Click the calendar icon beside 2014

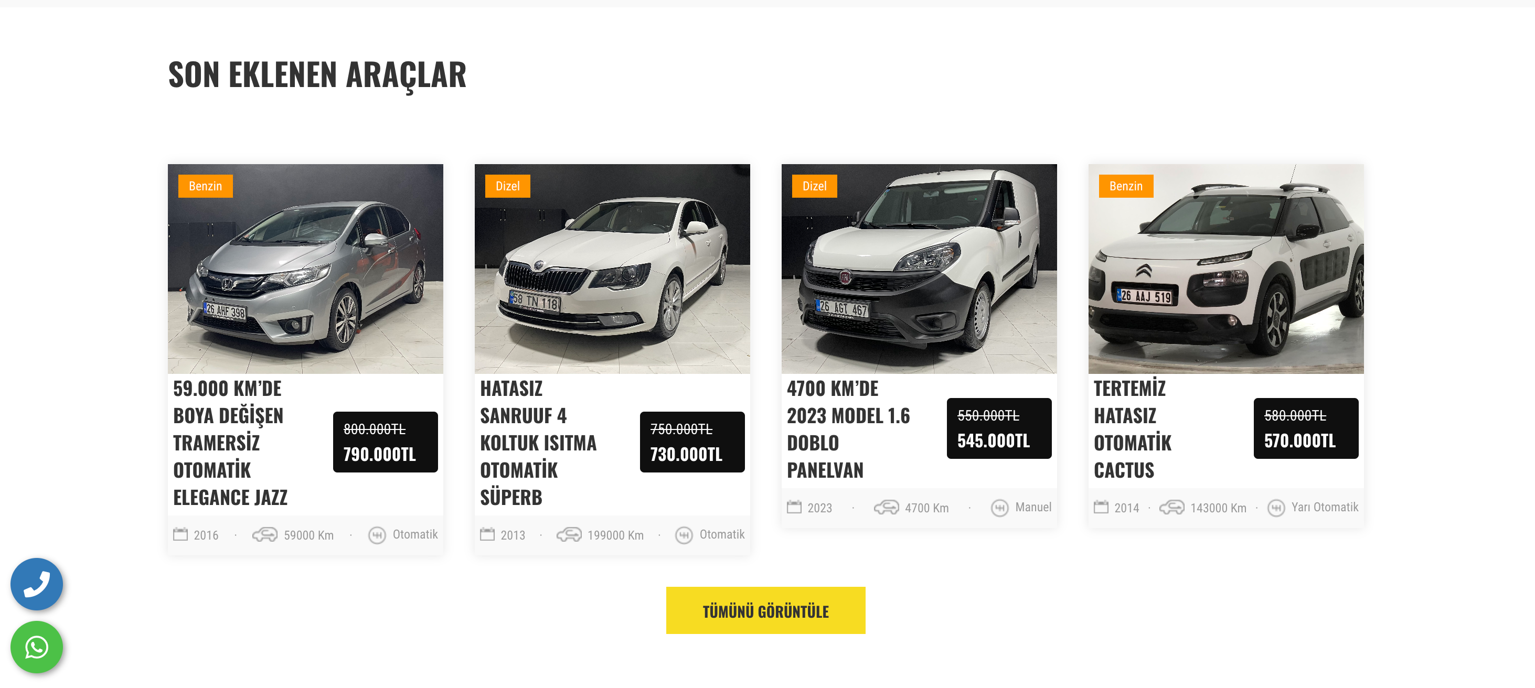1101,507
